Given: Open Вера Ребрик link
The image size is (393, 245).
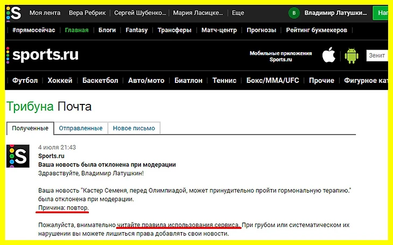Looking at the screenshot, I should tap(87, 13).
